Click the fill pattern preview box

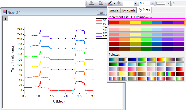point(161,3)
